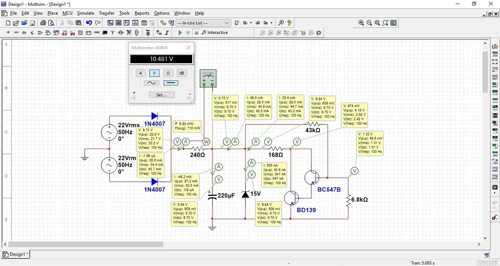Click the Help question mark icon
The height and width of the screenshot is (266, 500).
[289, 23]
